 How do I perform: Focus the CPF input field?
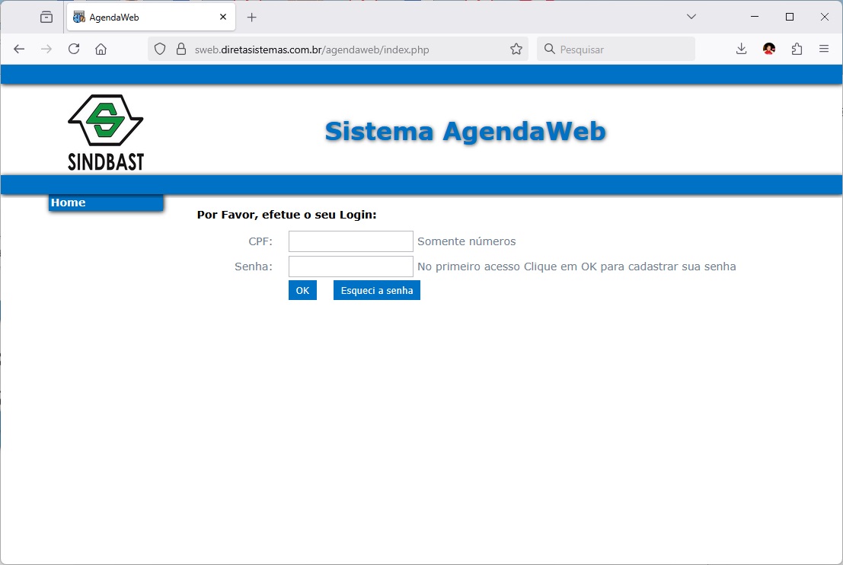(351, 241)
